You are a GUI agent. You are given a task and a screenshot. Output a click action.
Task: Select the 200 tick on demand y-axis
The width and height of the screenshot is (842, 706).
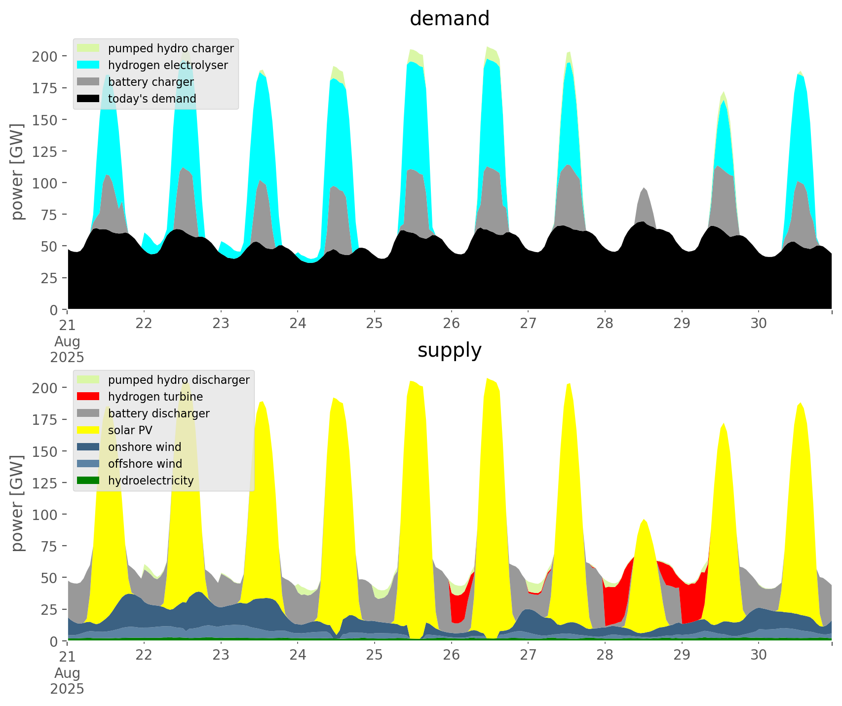pyautogui.click(x=45, y=56)
